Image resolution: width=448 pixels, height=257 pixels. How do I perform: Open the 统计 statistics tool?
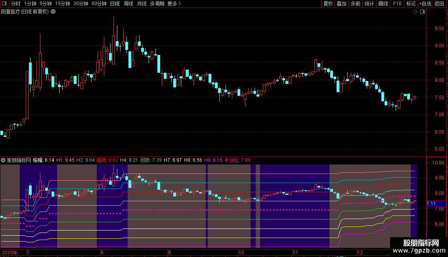pyautogui.click(x=369, y=4)
